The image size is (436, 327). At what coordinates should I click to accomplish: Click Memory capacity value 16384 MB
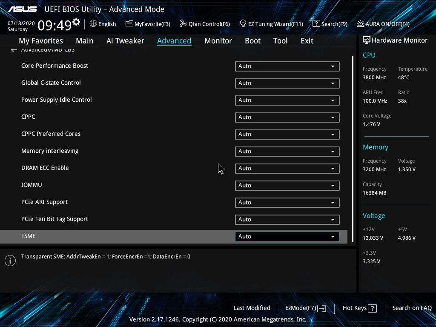(x=374, y=193)
